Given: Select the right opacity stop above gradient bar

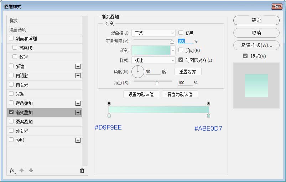Looking at the screenshot, I should (208, 104).
